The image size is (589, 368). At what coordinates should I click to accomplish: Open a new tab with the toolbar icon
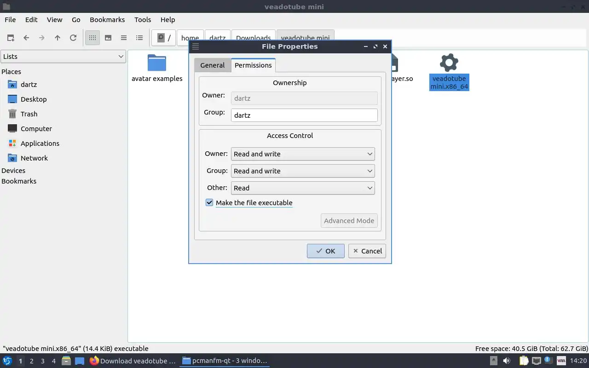(x=11, y=38)
